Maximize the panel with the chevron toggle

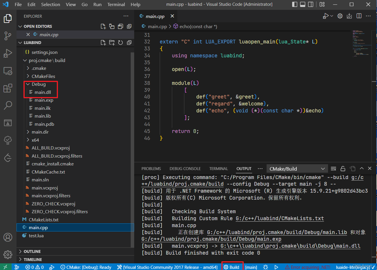(x=362, y=168)
